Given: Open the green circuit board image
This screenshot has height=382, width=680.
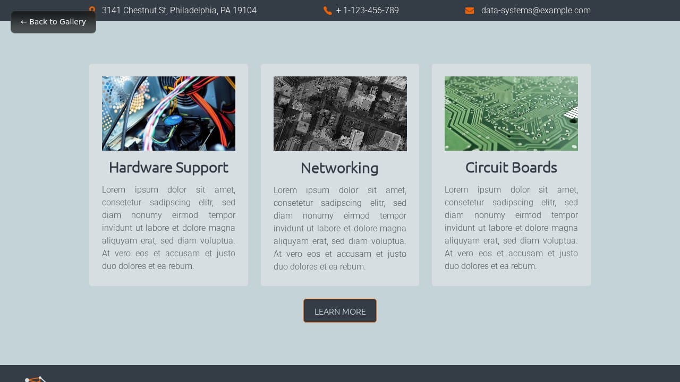Looking at the screenshot, I should 511,113.
